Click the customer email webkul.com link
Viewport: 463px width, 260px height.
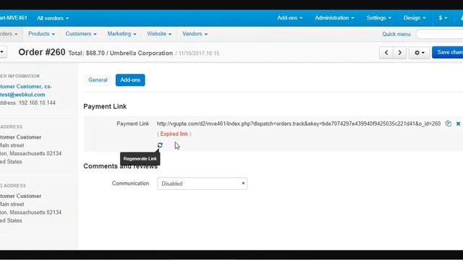click(22, 95)
